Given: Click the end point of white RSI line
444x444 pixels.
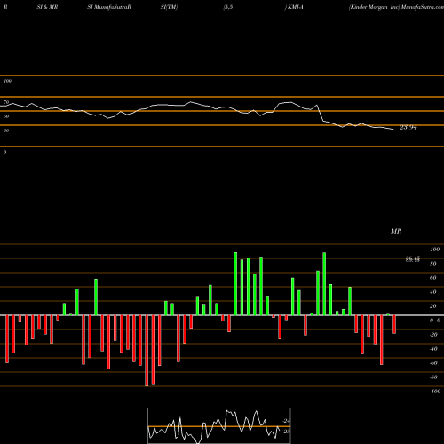Looking at the screenshot, I should (393, 129).
